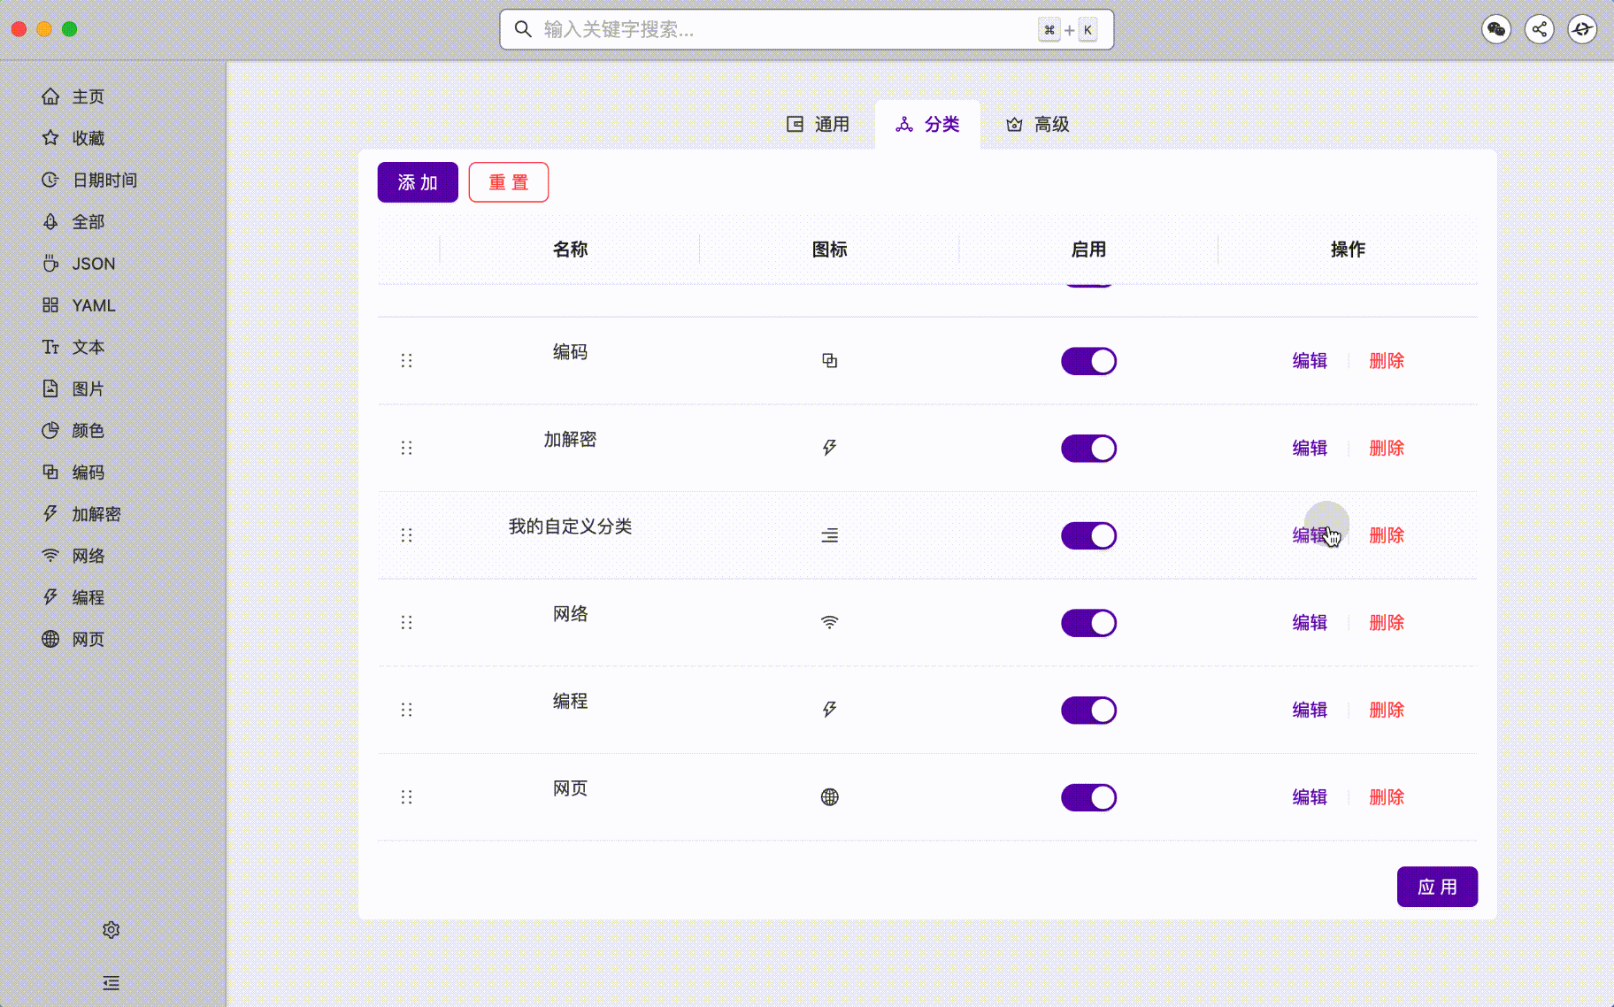The height and width of the screenshot is (1007, 1614).
Task: Click the YAML grid icon in sidebar
Action: point(50,305)
